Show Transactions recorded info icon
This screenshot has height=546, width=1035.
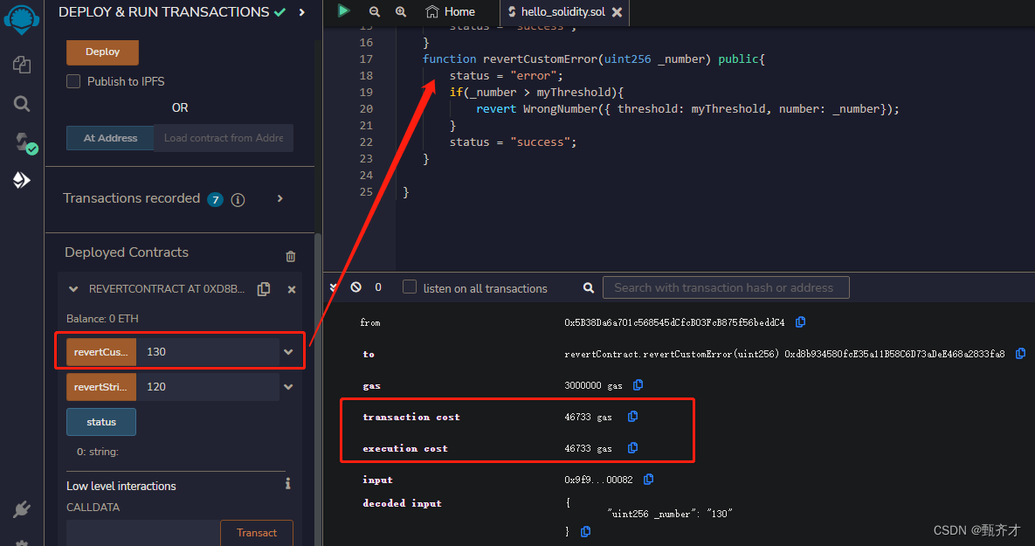point(238,199)
